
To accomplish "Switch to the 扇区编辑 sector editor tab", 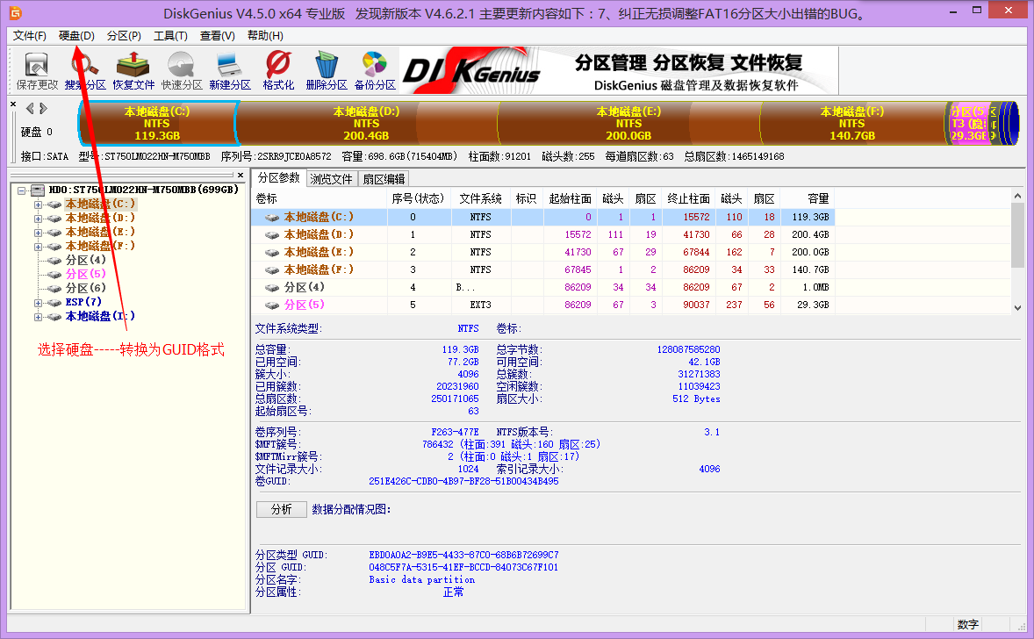I will 384,179.
